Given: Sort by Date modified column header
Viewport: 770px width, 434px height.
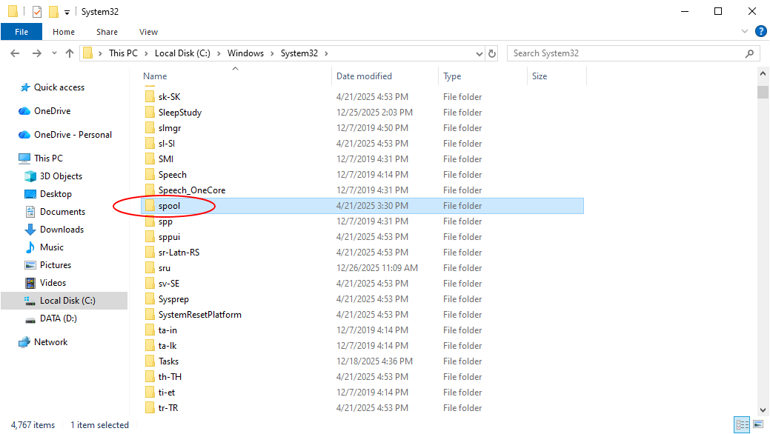Looking at the screenshot, I should click(364, 76).
